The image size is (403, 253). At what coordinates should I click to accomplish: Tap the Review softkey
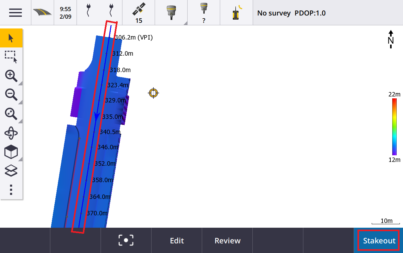coord(227,240)
